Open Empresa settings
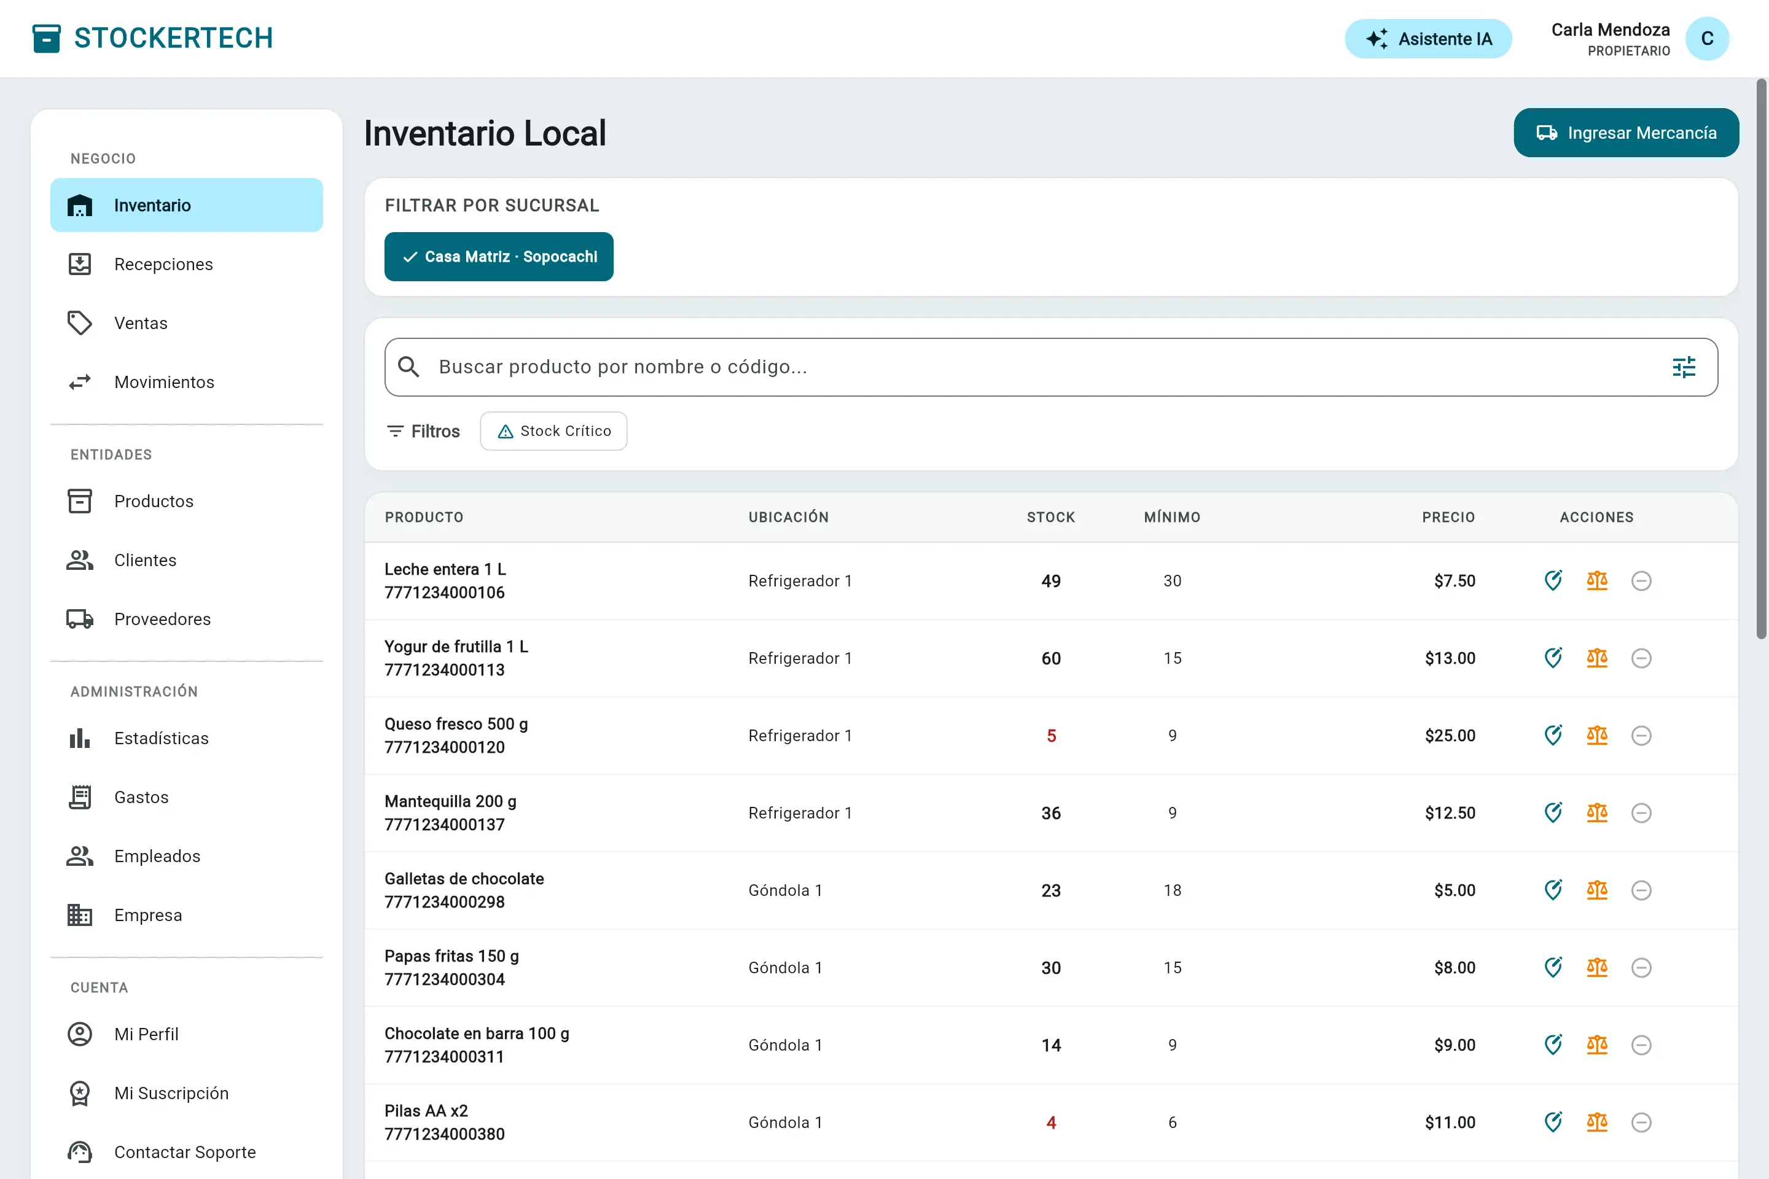The width and height of the screenshot is (1769, 1179). pos(187,915)
